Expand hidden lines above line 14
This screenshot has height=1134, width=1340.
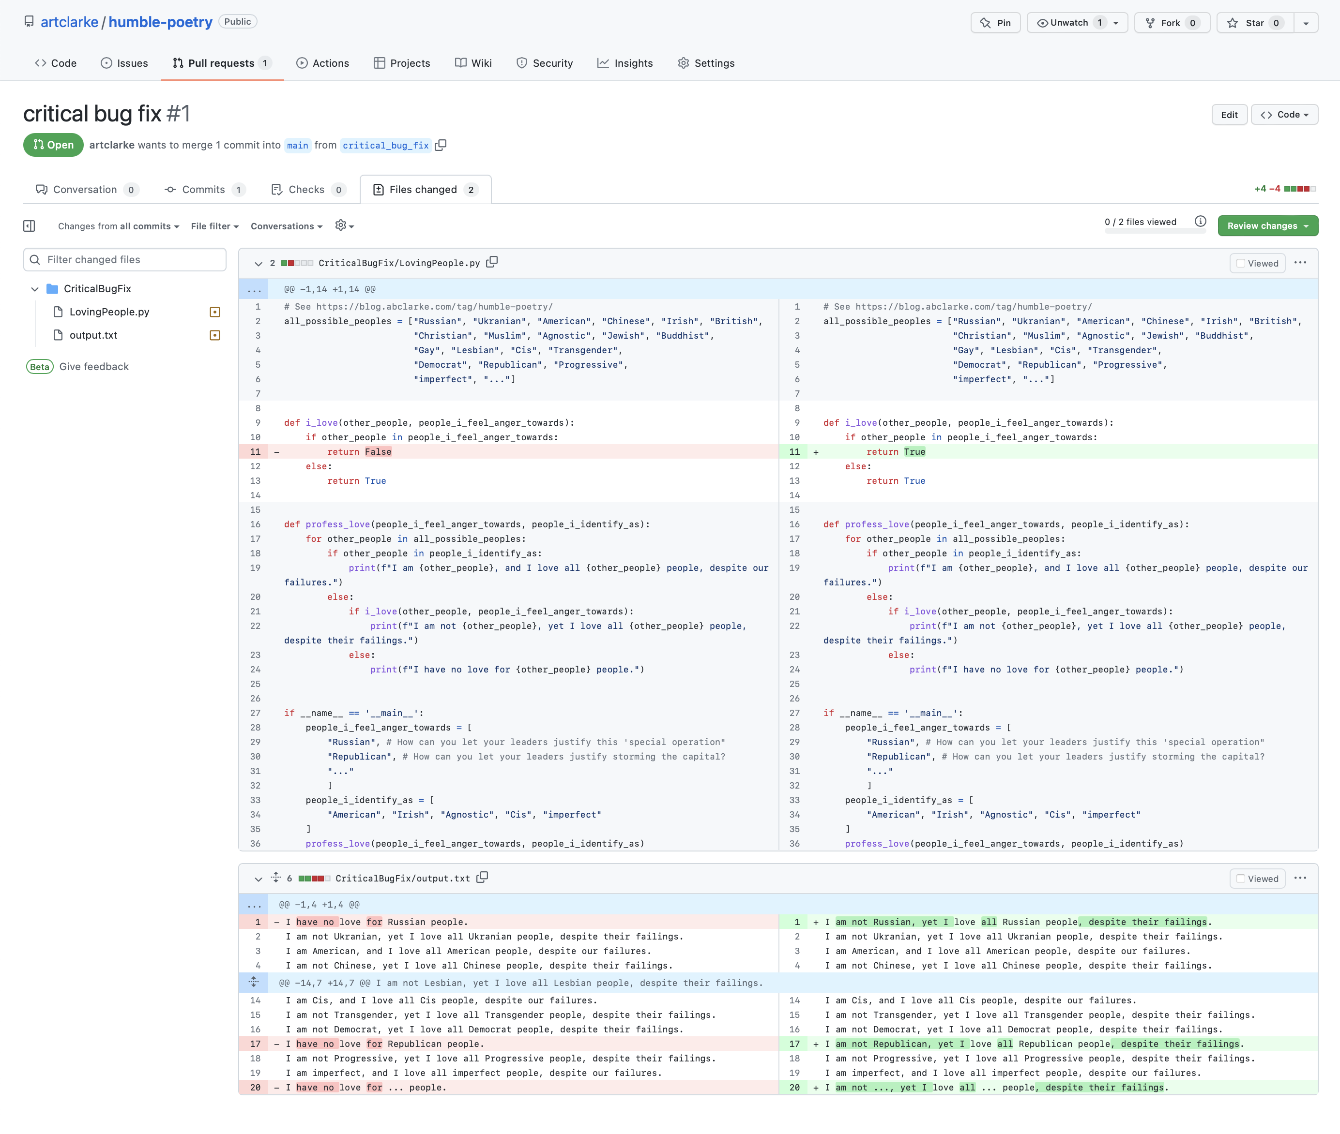point(254,982)
